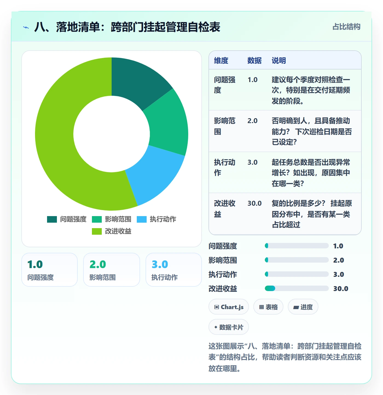Viewport: 383px width, 395px height.
Task: Click the 3.0 value in table
Action: [x=253, y=162]
